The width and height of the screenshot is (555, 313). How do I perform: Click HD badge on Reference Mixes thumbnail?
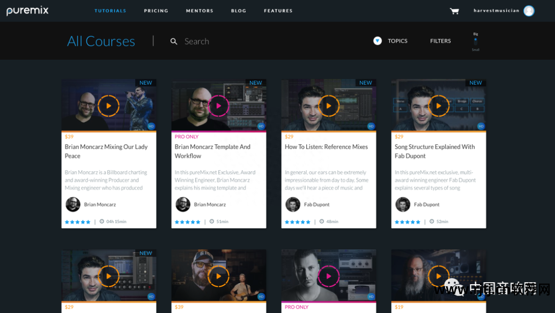coord(371,126)
